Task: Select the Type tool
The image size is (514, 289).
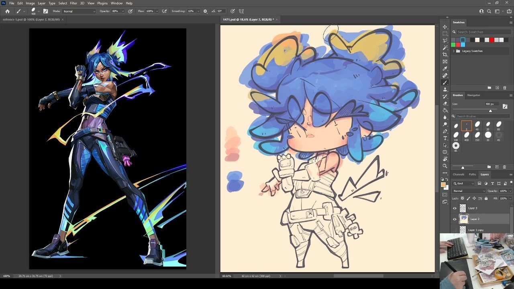Action: pyautogui.click(x=445, y=138)
